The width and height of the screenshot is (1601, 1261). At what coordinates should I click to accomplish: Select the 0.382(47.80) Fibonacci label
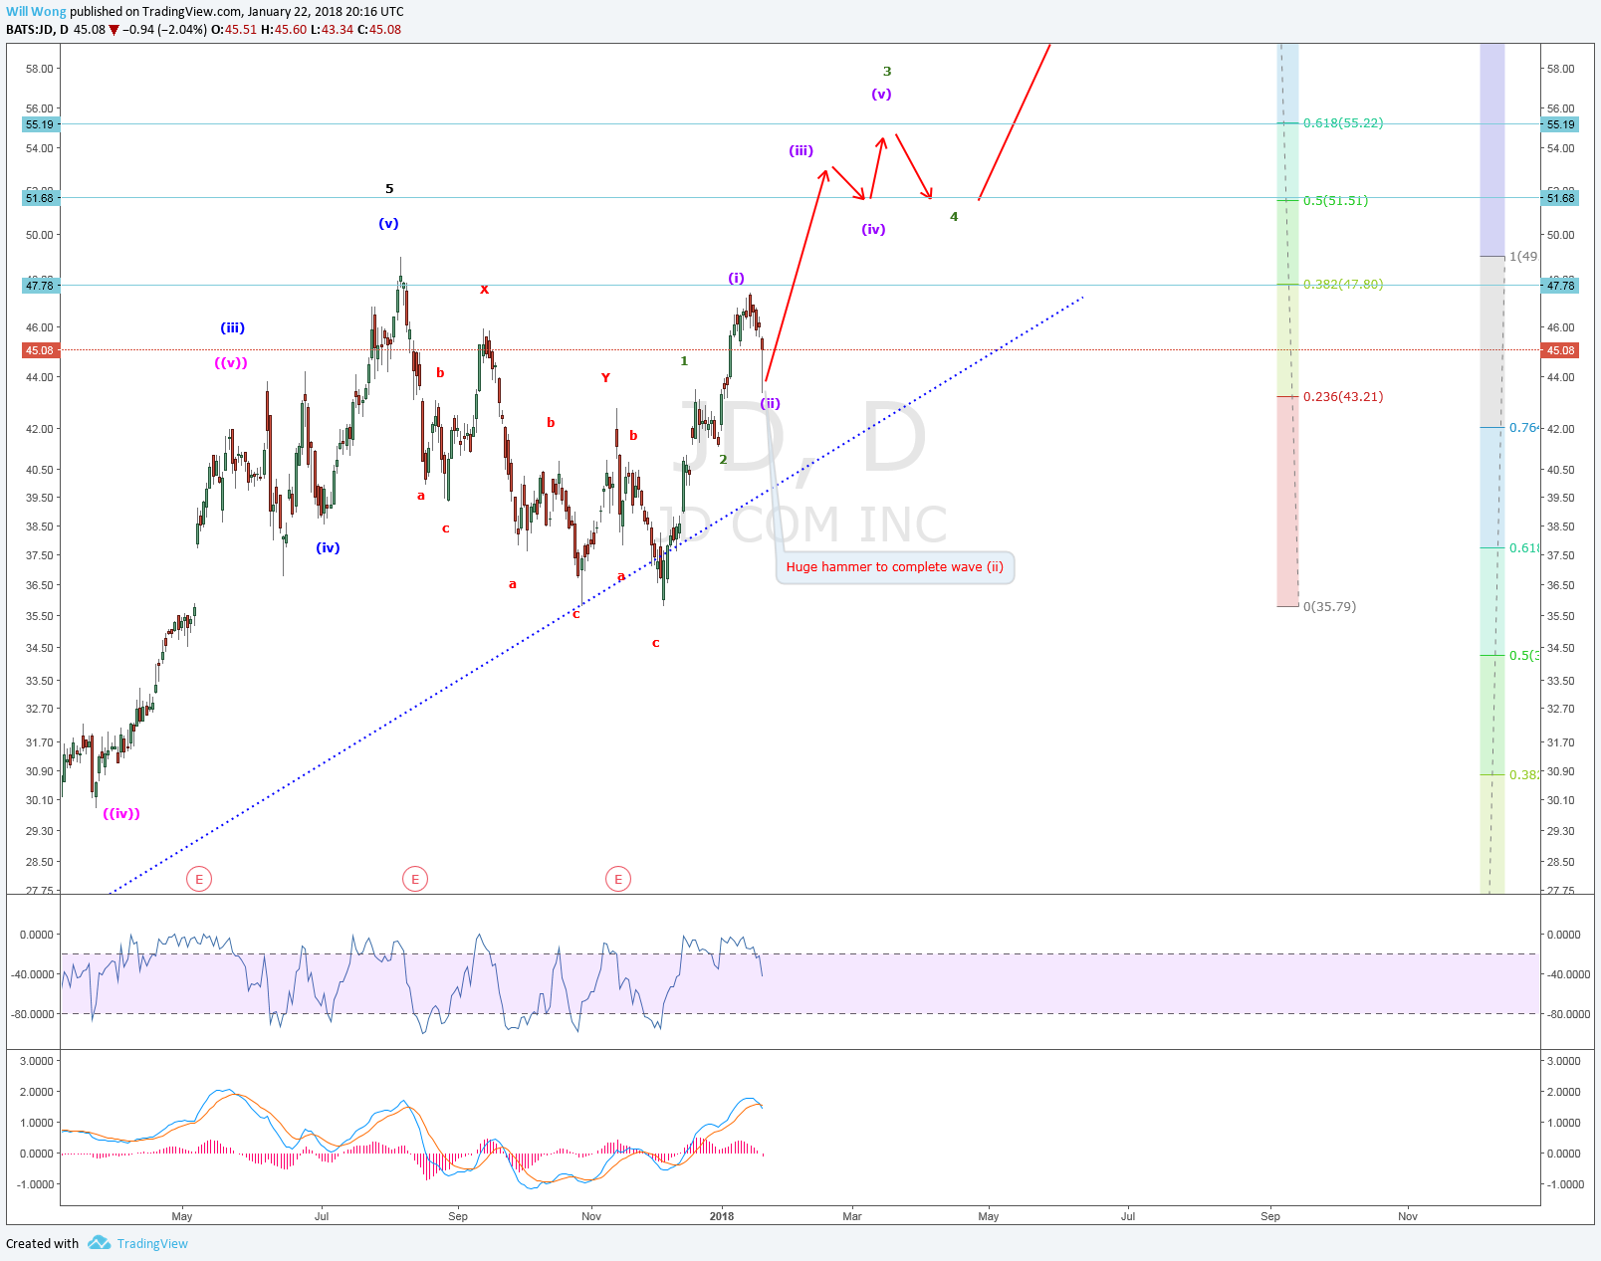click(1343, 285)
